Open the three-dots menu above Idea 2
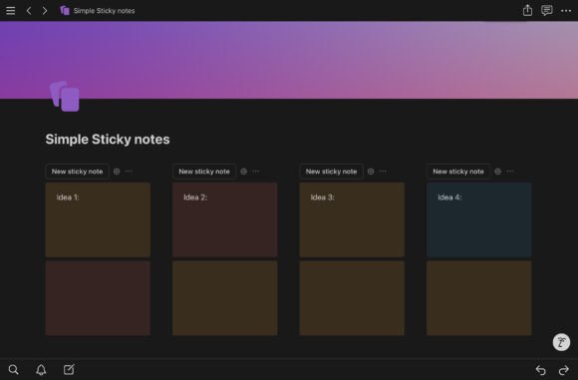The image size is (578, 380). (256, 172)
